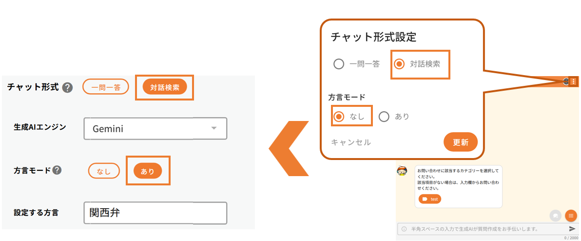
Task: Click the 設定する方言 text field
Action: click(155, 213)
